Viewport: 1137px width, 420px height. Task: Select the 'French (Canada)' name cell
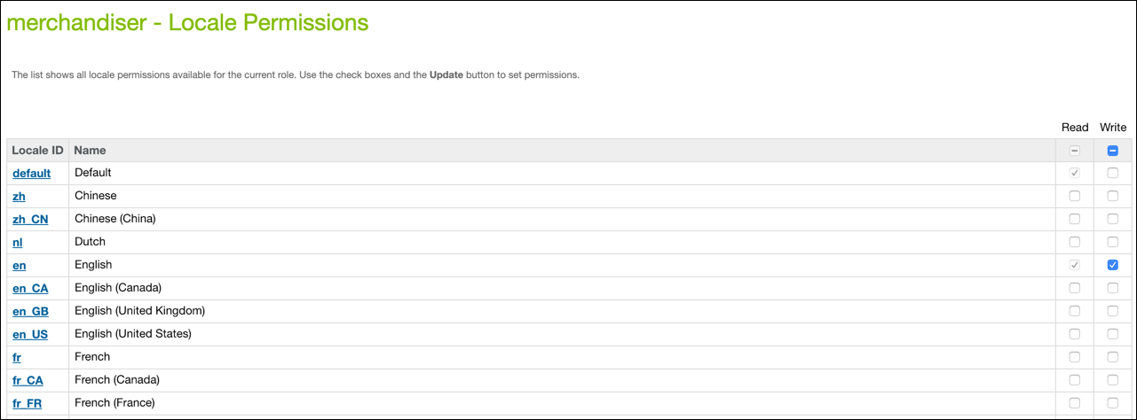pyautogui.click(x=563, y=380)
